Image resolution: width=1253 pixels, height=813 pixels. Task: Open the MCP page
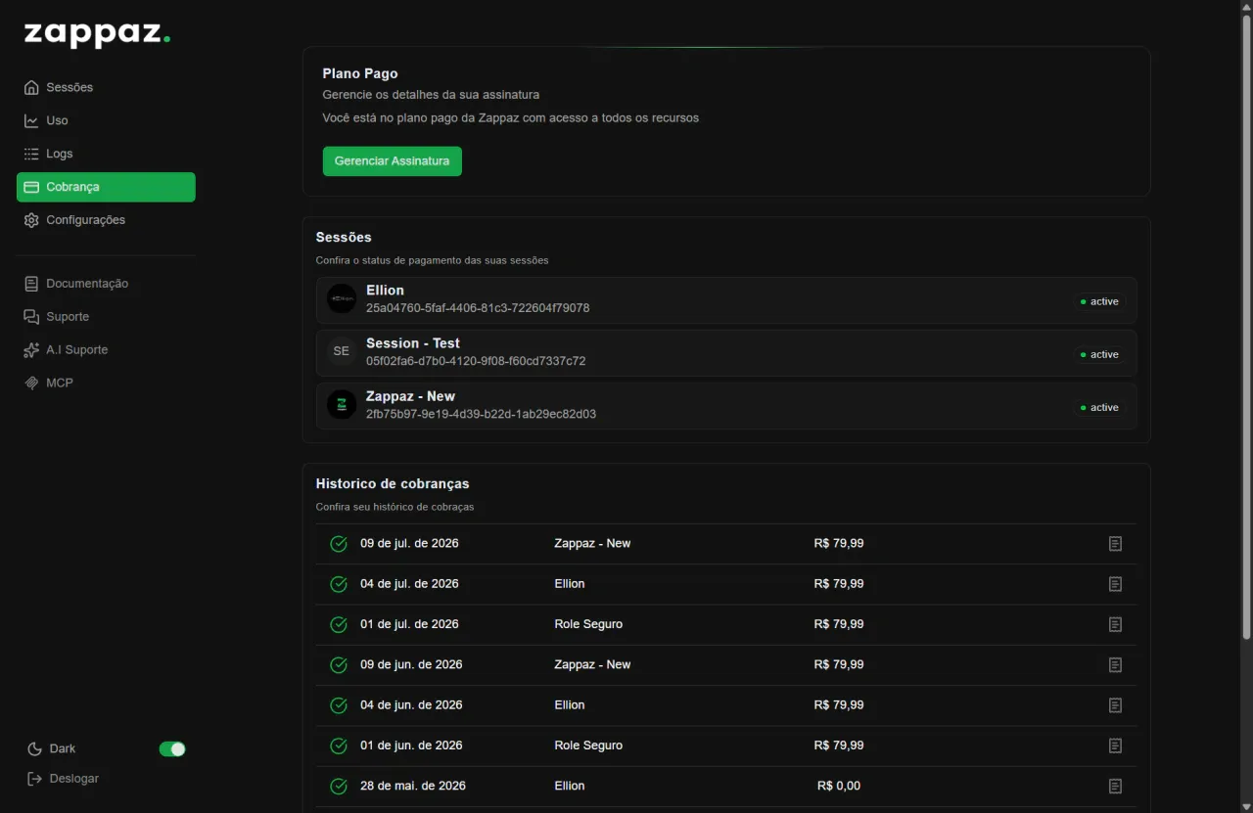106,383
